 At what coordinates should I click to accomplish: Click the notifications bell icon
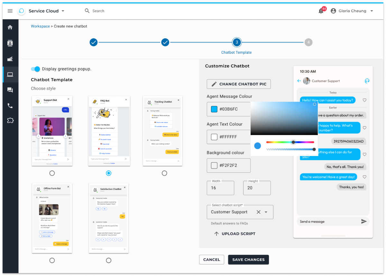coord(321,11)
